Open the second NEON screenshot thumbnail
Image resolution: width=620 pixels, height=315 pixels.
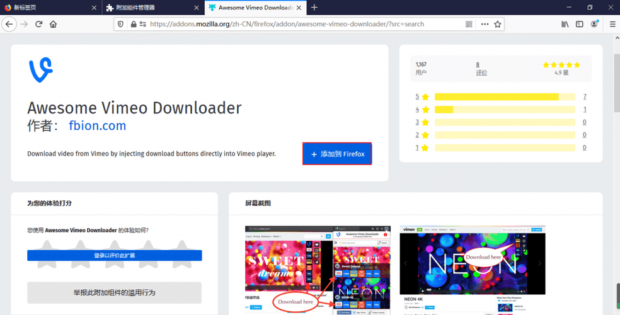pyautogui.click(x=472, y=270)
